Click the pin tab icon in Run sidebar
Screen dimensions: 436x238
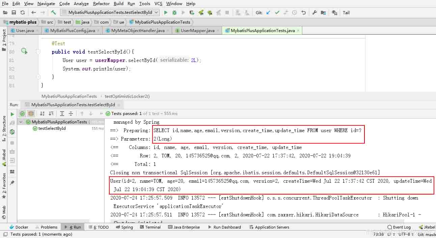(12, 182)
